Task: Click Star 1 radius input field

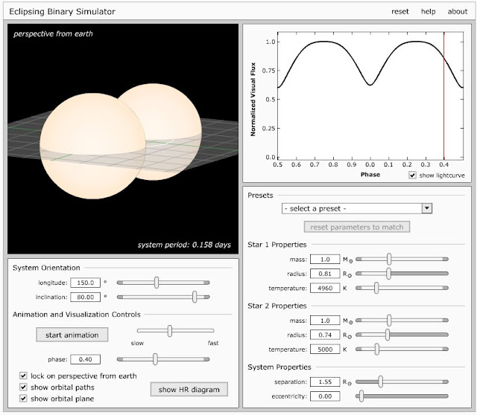Action: (x=325, y=274)
